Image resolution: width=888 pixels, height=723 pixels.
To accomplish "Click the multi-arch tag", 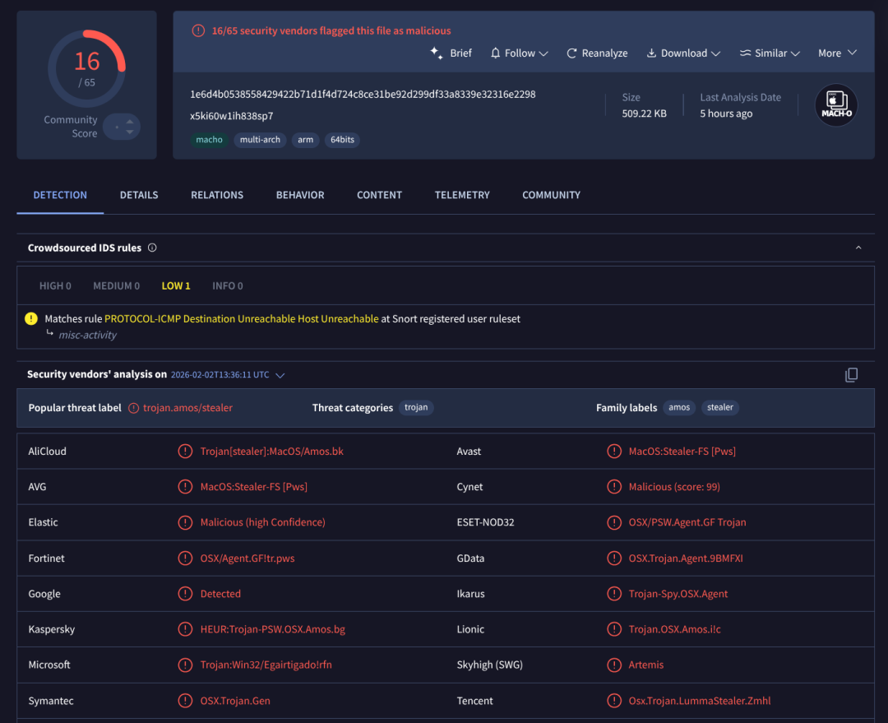I will coord(260,139).
